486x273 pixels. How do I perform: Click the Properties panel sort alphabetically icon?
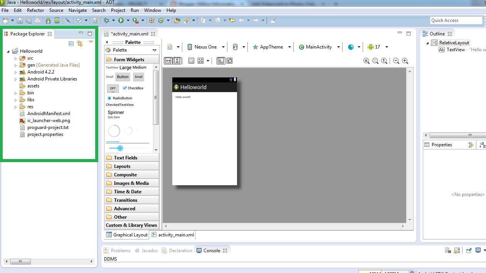point(483,145)
